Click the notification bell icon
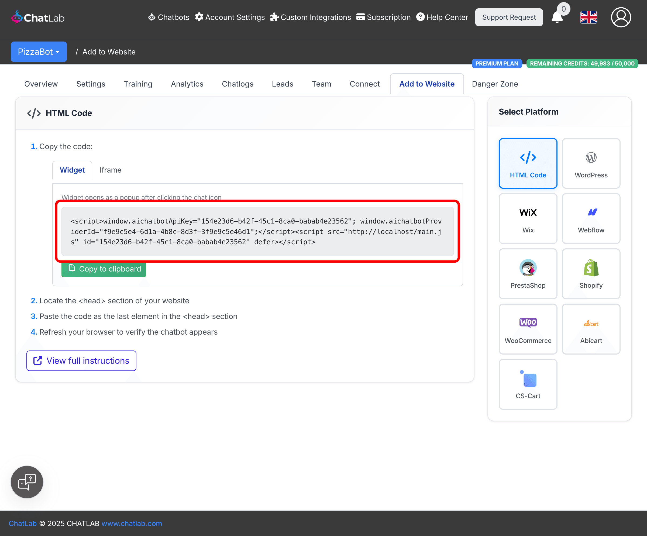 pyautogui.click(x=557, y=17)
